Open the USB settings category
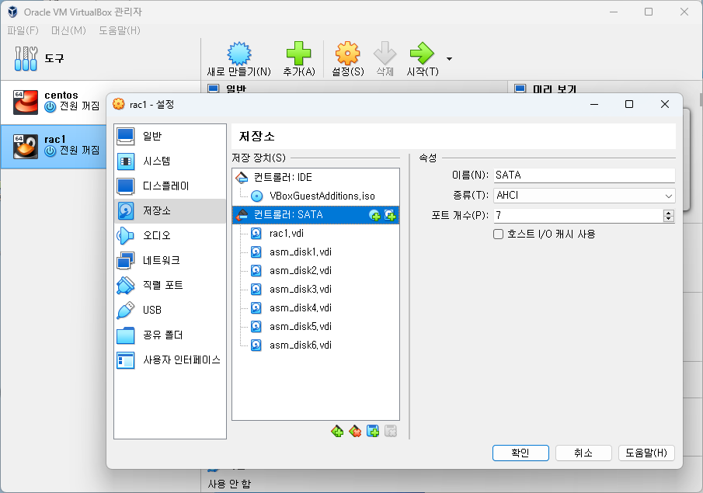This screenshot has height=493, width=703. tap(170, 310)
